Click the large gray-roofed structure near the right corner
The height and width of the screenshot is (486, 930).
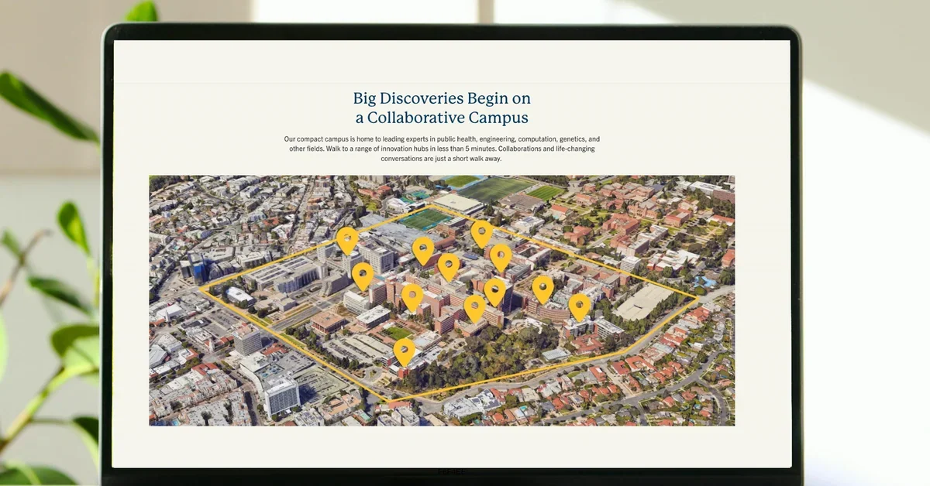(x=643, y=302)
